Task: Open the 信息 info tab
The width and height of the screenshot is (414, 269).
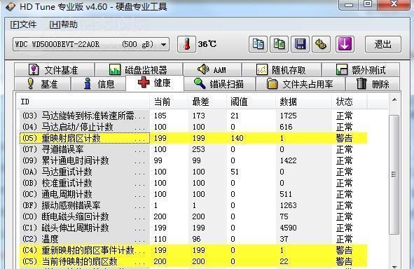Action: tap(99, 84)
